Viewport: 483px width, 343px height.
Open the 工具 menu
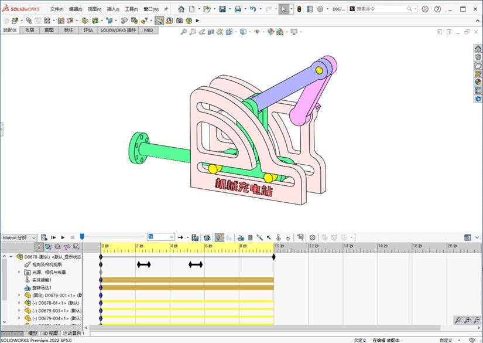pyautogui.click(x=132, y=9)
